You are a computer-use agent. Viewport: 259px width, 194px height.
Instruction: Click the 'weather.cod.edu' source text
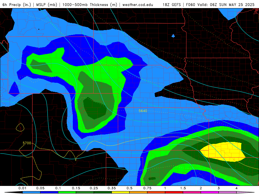(x=138, y=5)
